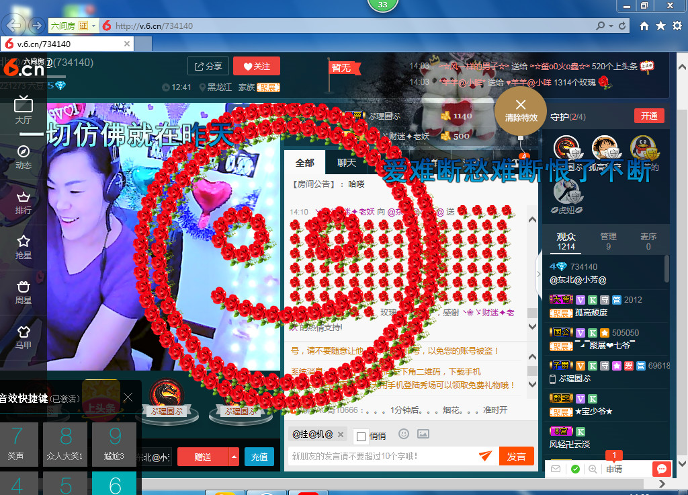Click the horizontal scrollbar right arrow
This screenshot has height=495, width=688.
coord(662,484)
